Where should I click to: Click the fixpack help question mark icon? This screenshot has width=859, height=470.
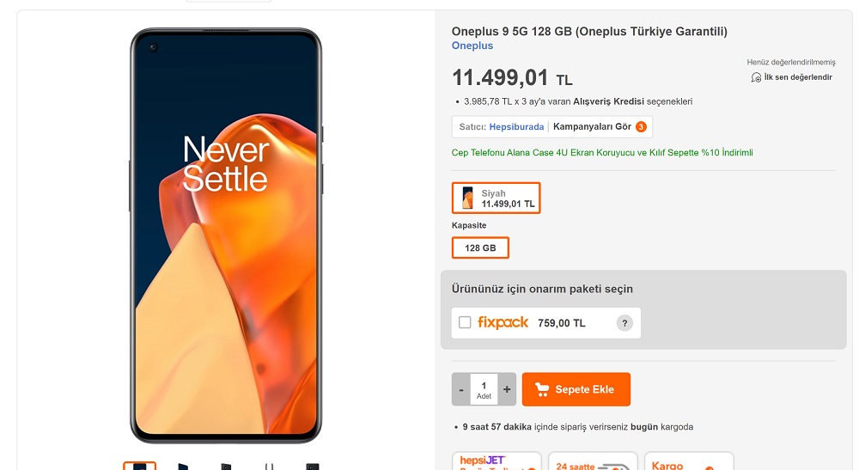point(624,323)
